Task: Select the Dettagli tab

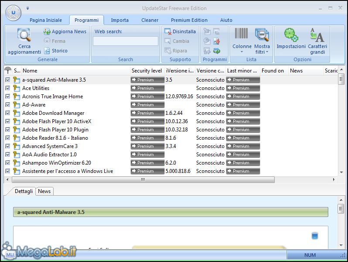Action: click(24, 191)
